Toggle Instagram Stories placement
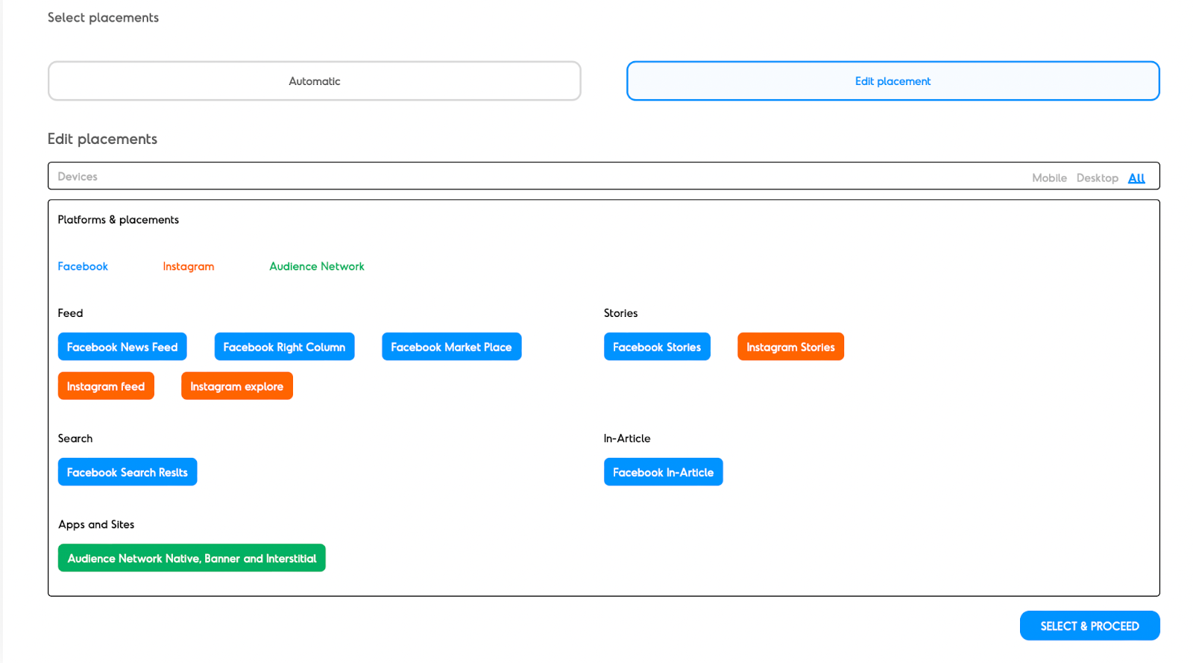 790,347
